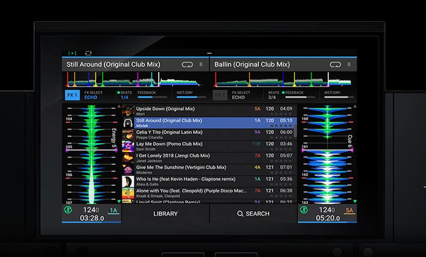Open album art for Alone with You track
The width and height of the screenshot is (426, 257).
pyautogui.click(x=128, y=193)
